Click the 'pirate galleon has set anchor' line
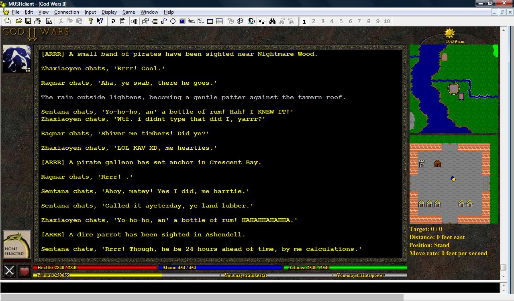 coord(151,163)
